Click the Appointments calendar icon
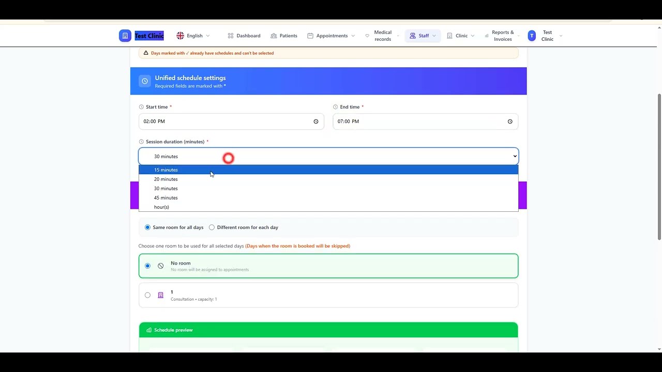662x372 pixels. 310,36
